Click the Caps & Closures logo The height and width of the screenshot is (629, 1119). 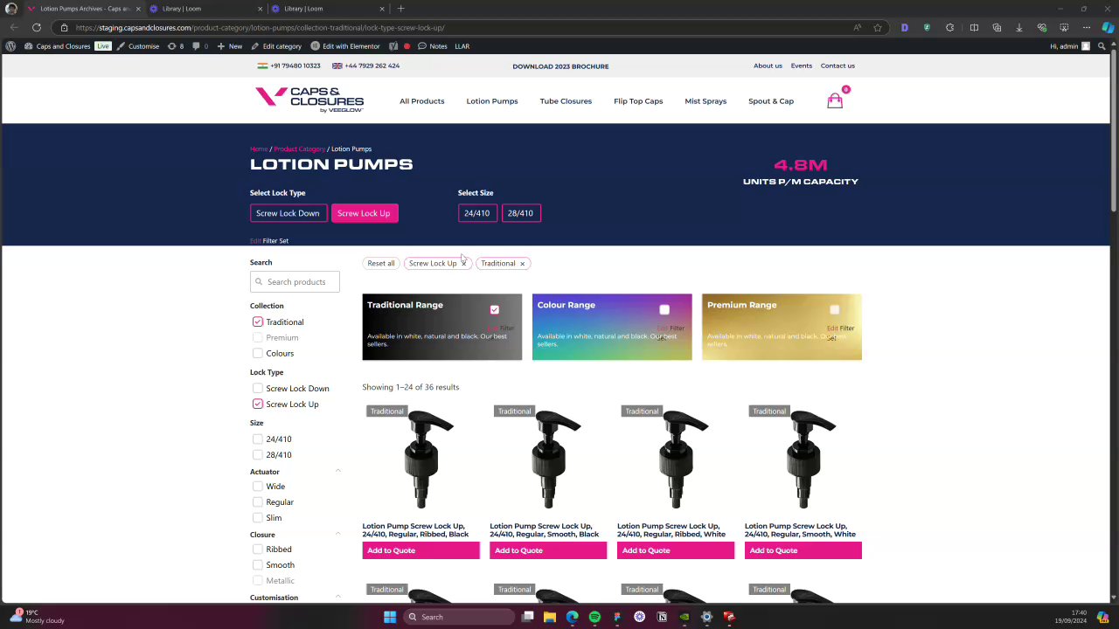[x=309, y=100]
